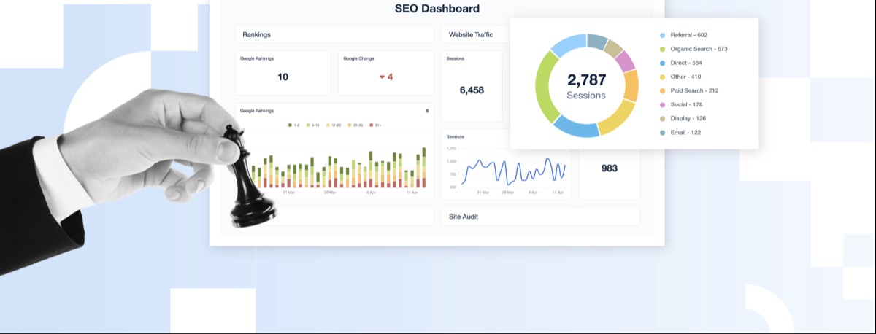
Task: Click the Paid Search - 212 legend entry
Action: tap(689, 90)
